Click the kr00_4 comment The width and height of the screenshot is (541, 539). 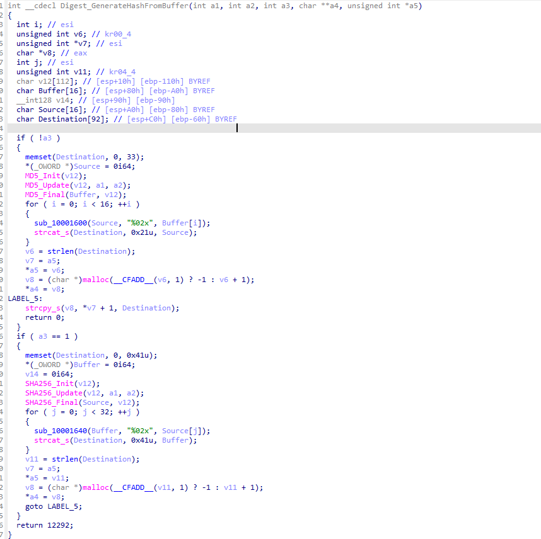pos(118,34)
